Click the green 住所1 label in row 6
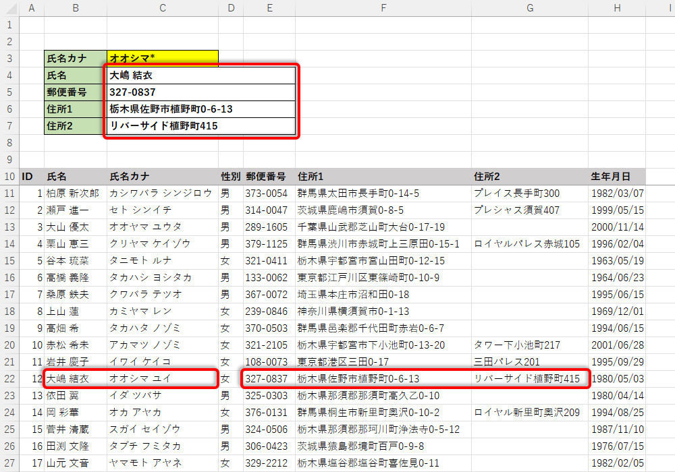The image size is (675, 472). 76,109
